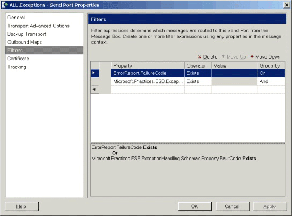This screenshot has height=216, width=292.
Task: Switch to the Certificate page
Action: 18,59
